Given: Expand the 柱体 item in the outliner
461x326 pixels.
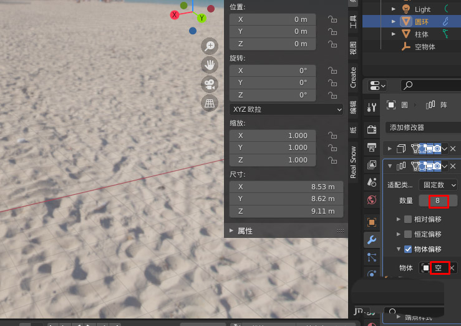Looking at the screenshot, I should (394, 34).
